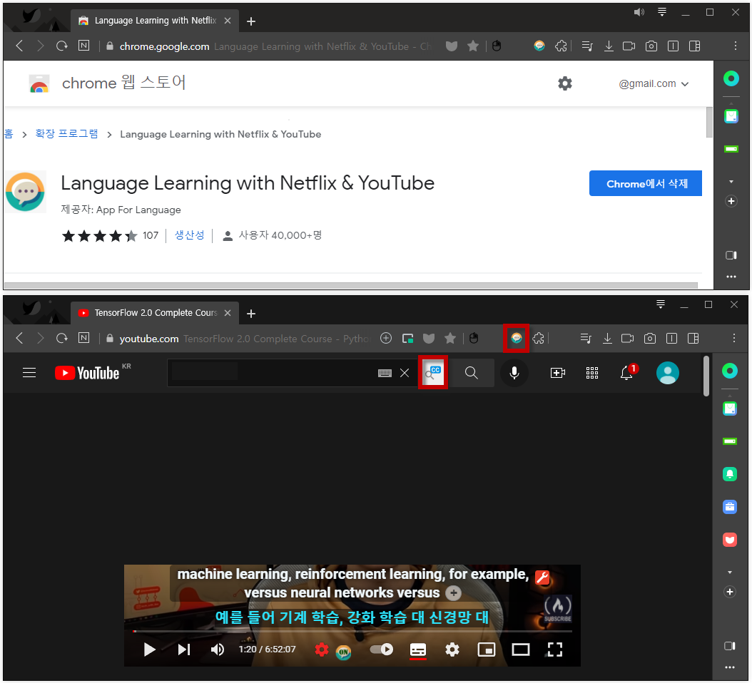
Task: Click the youtube.com address bar
Action: tap(238, 339)
